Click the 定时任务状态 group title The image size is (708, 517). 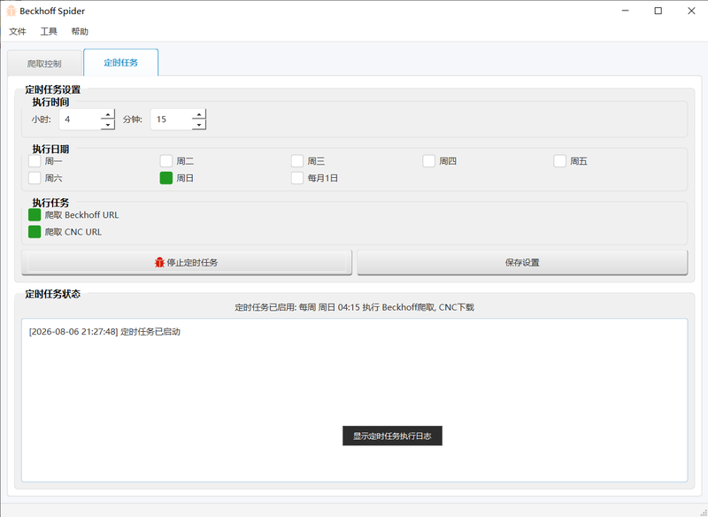53,294
